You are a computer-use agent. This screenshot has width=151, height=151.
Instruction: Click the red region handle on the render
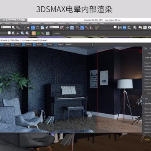pos(141,52)
